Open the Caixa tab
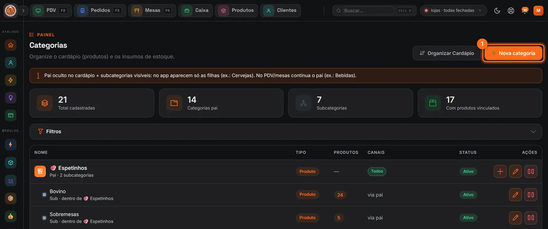 pos(196,11)
